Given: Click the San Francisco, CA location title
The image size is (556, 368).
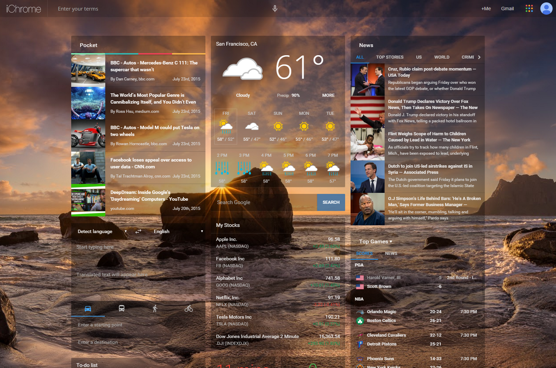Looking at the screenshot, I should [236, 44].
